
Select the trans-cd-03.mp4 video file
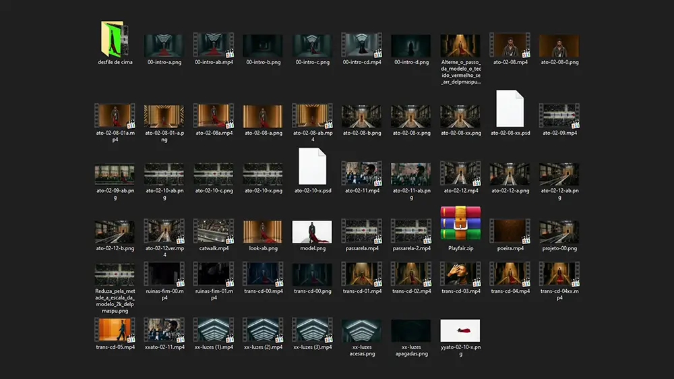pyautogui.click(x=460, y=274)
